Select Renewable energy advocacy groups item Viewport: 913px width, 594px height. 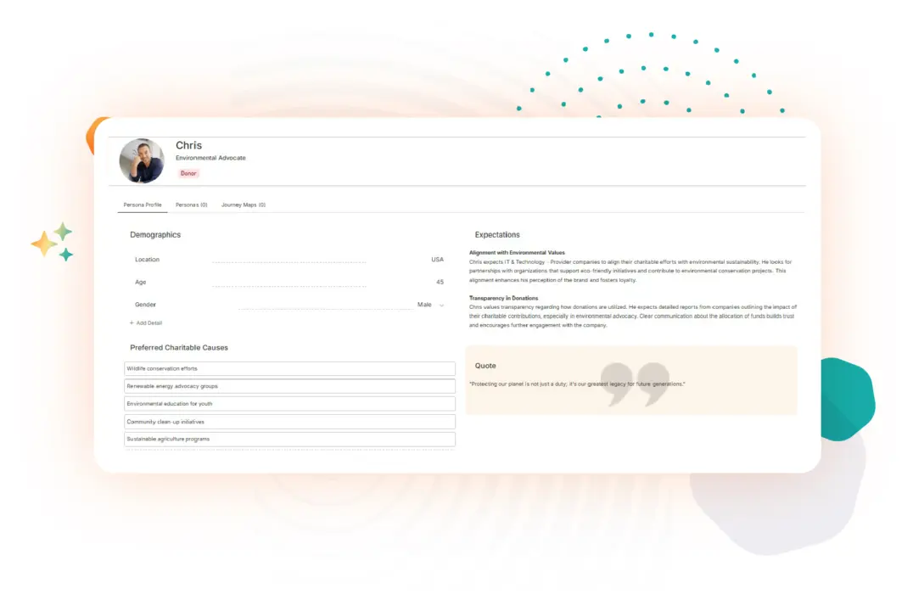coord(288,386)
